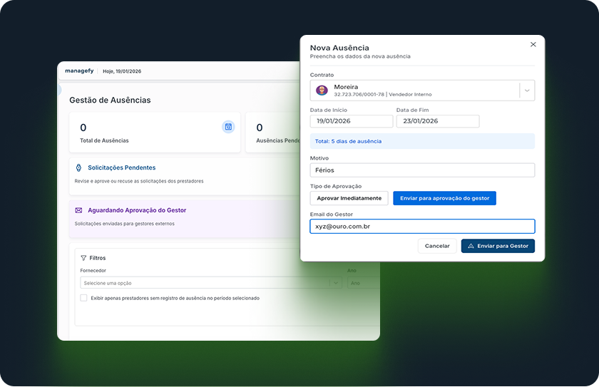The height and width of the screenshot is (387, 599).
Task: Click the Data de Fim date field
Action: tap(437, 121)
